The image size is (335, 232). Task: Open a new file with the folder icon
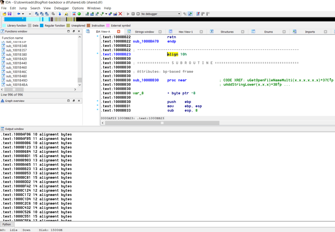(x=4, y=14)
